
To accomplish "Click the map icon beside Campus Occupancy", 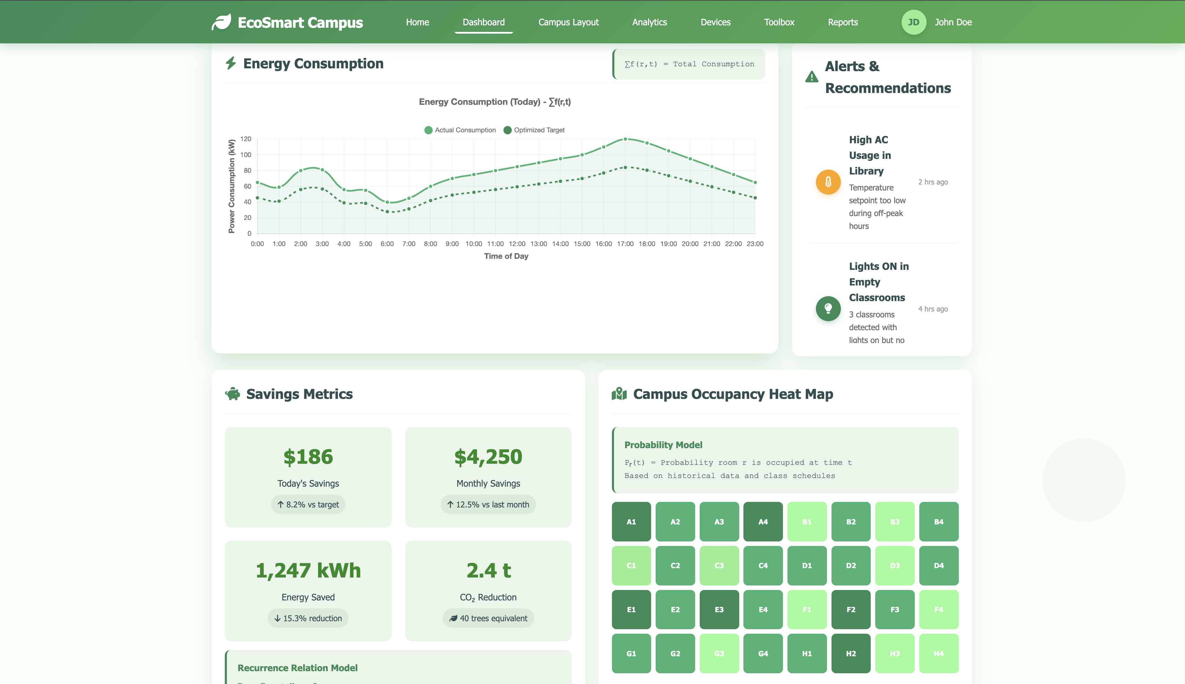I will point(619,394).
